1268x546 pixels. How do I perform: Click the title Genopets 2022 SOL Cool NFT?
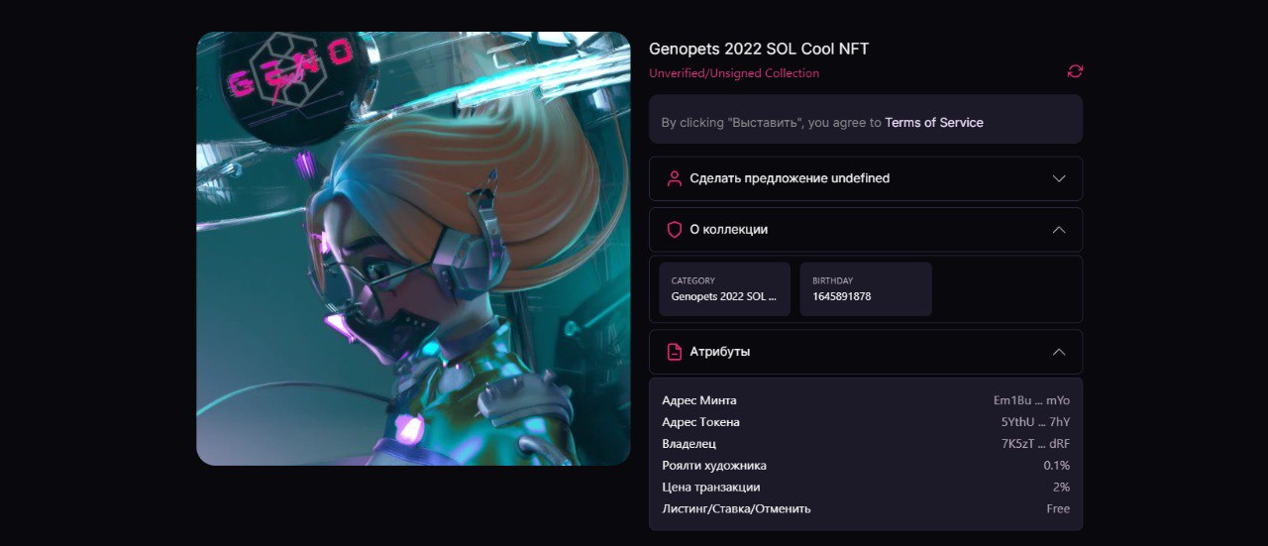tap(759, 49)
